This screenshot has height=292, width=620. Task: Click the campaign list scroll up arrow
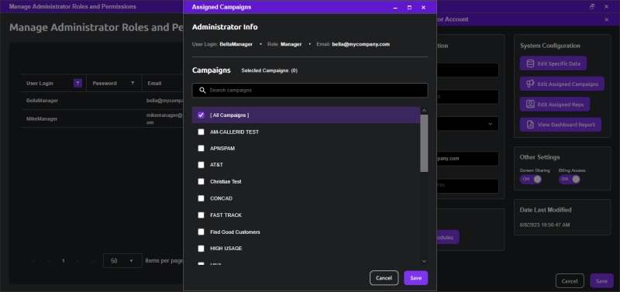pyautogui.click(x=424, y=111)
